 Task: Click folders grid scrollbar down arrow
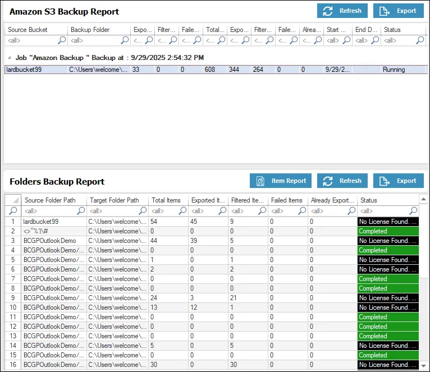(x=423, y=366)
